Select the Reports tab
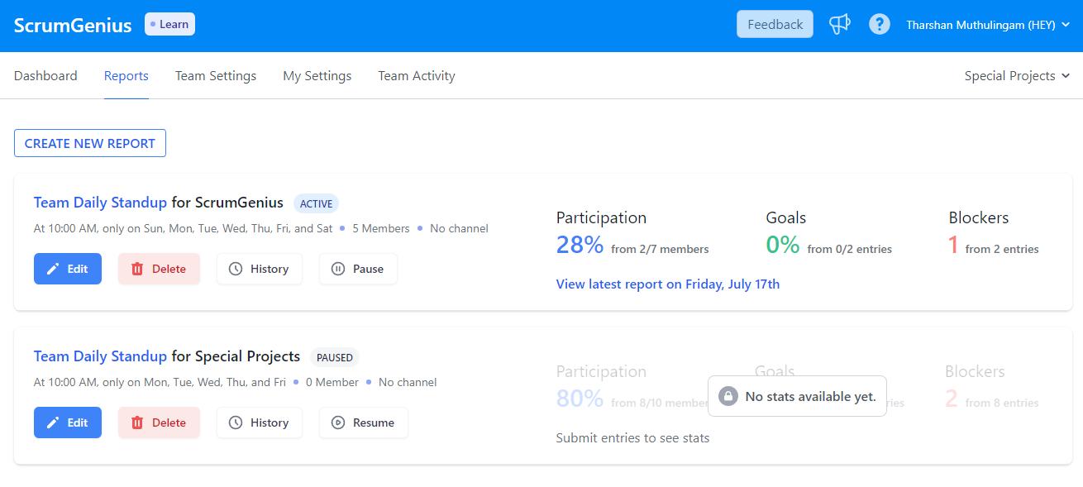This screenshot has width=1083, height=487. tap(126, 75)
